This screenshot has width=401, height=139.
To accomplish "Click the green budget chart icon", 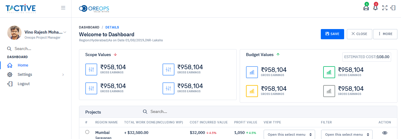I will coord(329,72).
